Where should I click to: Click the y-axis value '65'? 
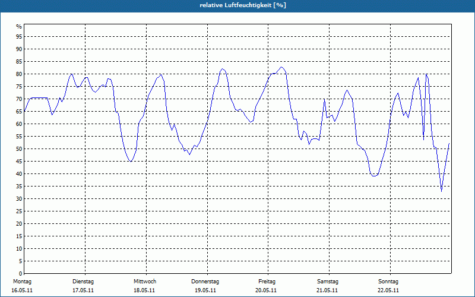pos(19,112)
